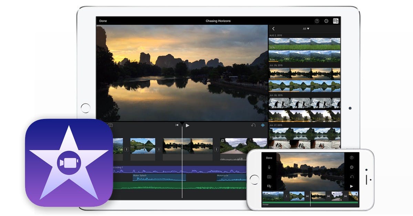This screenshot has height=216, width=413.
Task: Toggle audio waveforms on the iPad timeline
Action: 263,125
